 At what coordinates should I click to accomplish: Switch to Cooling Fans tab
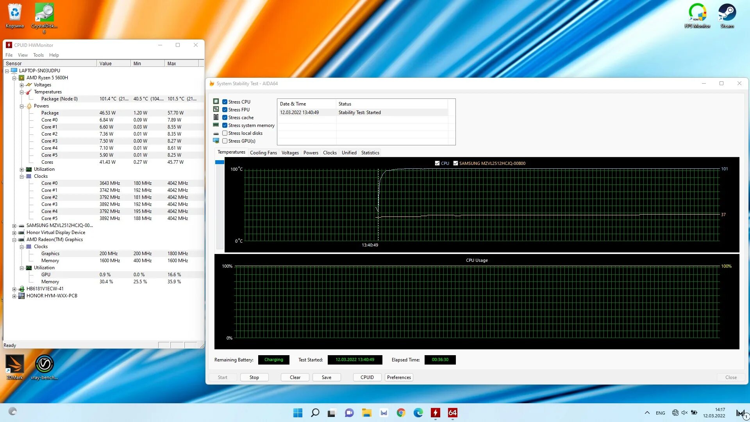pyautogui.click(x=263, y=152)
